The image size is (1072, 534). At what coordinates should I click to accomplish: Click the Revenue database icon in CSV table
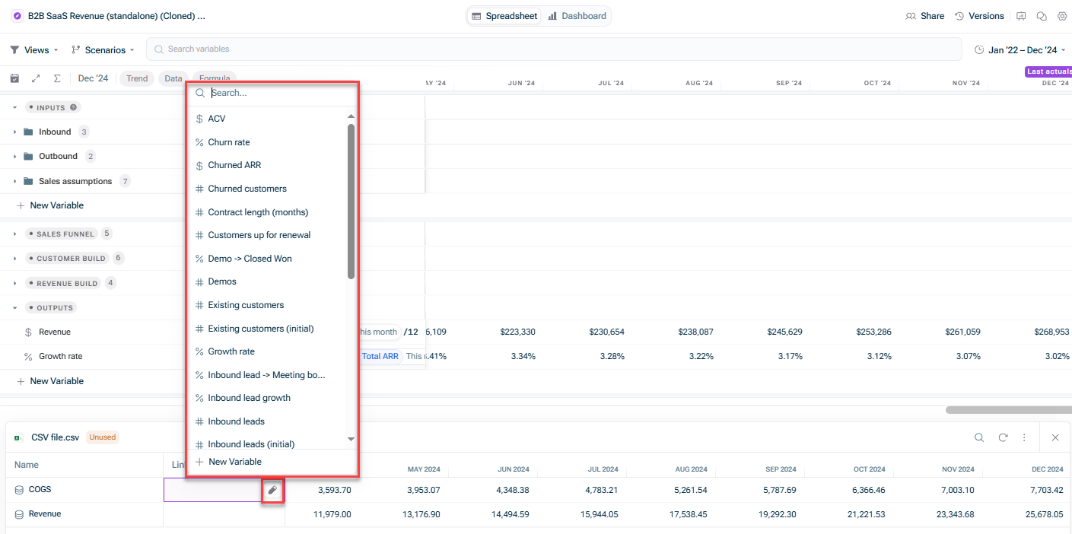(x=19, y=514)
